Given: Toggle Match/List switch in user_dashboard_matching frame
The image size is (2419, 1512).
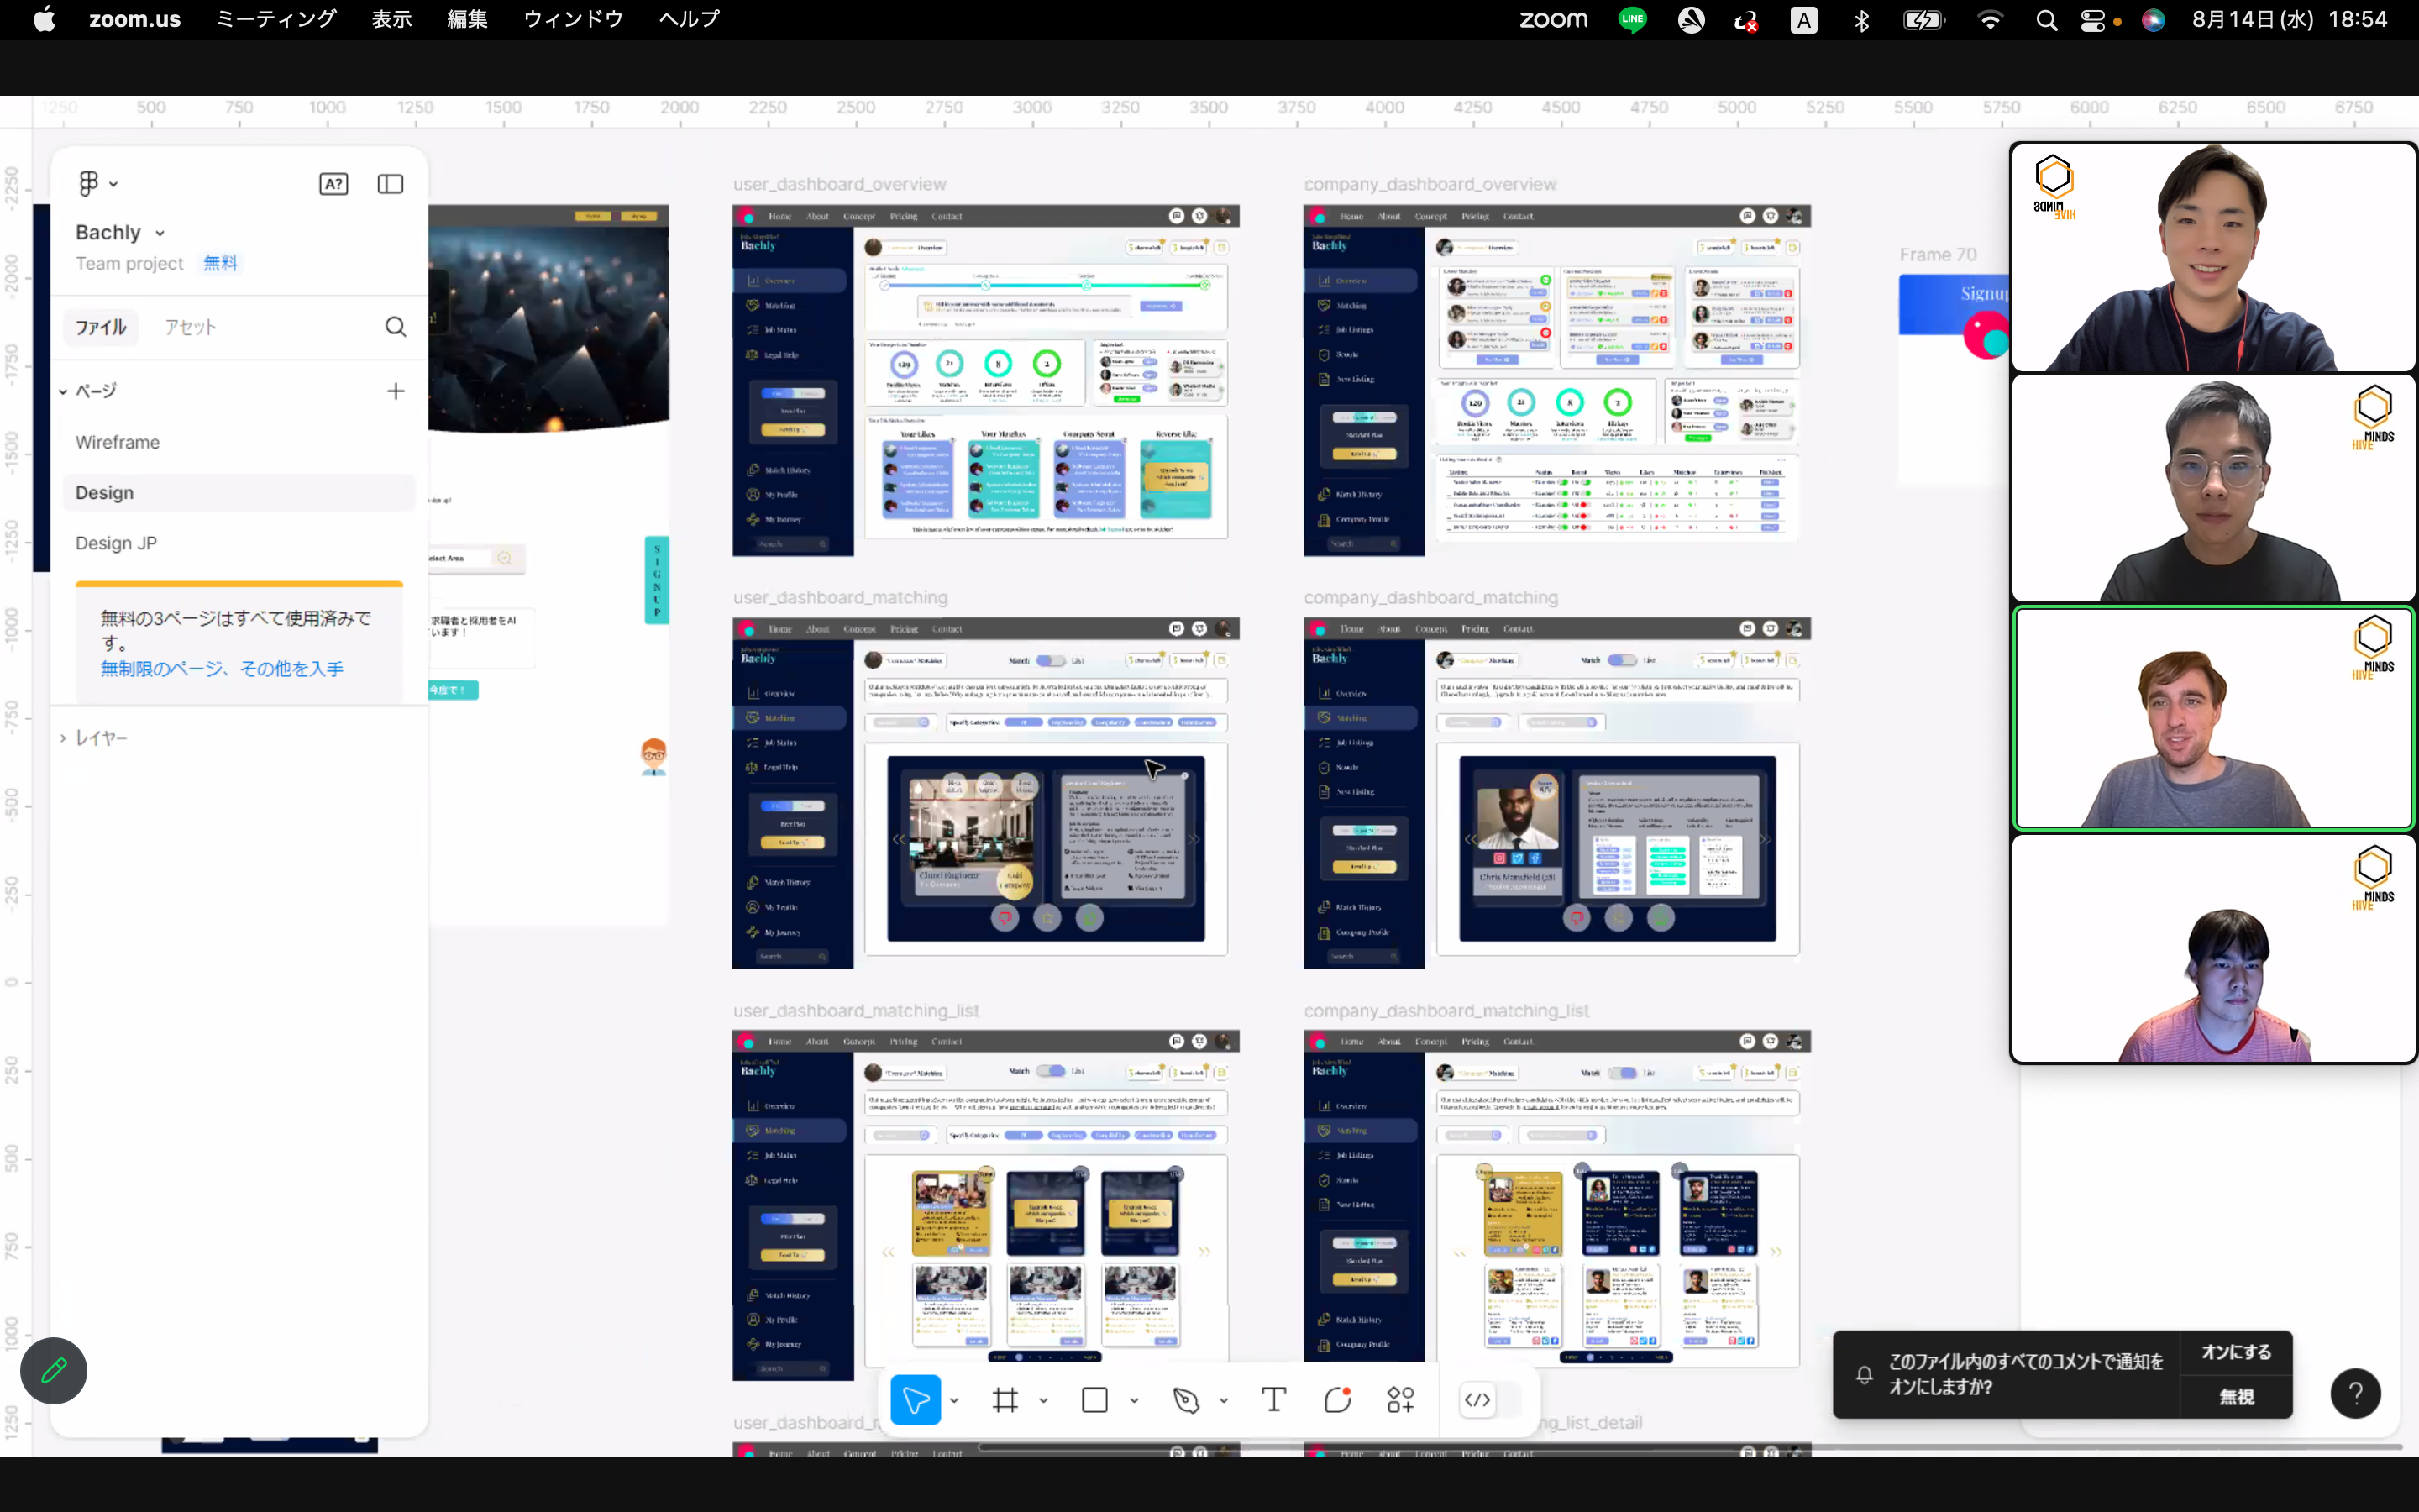Looking at the screenshot, I should pos(1050,660).
